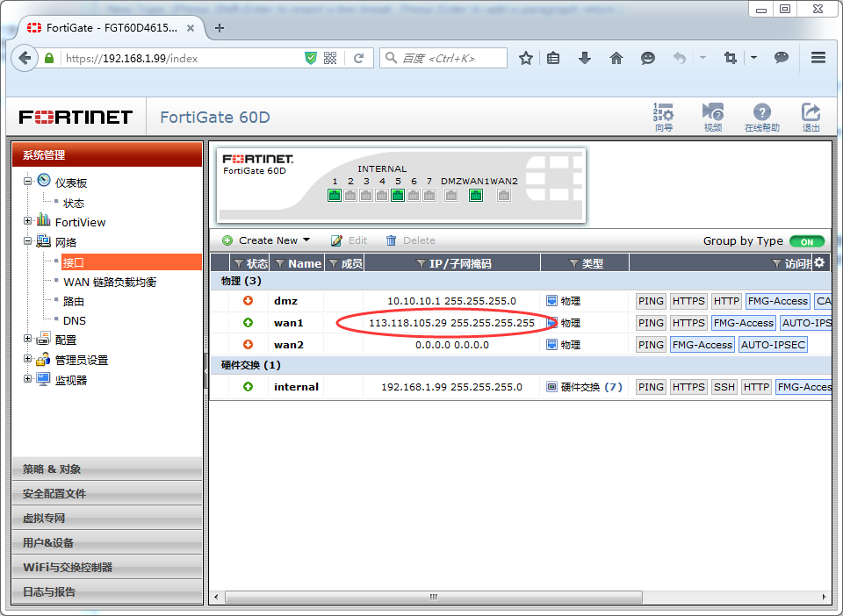The width and height of the screenshot is (843, 616).
Task: Open the downloads arrow icon
Action: pos(585,58)
